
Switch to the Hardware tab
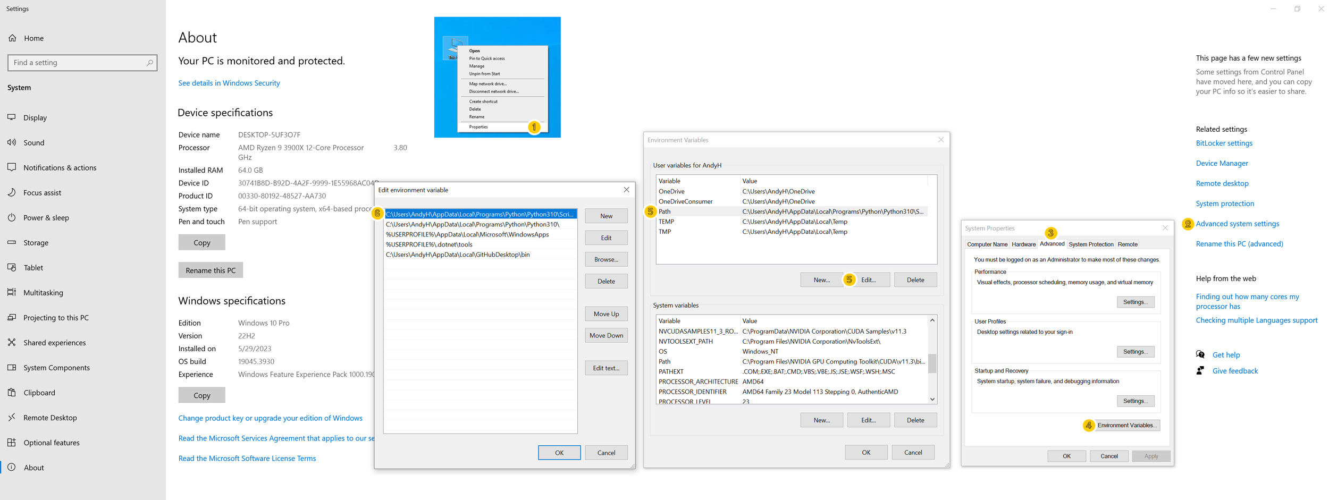(x=1023, y=244)
